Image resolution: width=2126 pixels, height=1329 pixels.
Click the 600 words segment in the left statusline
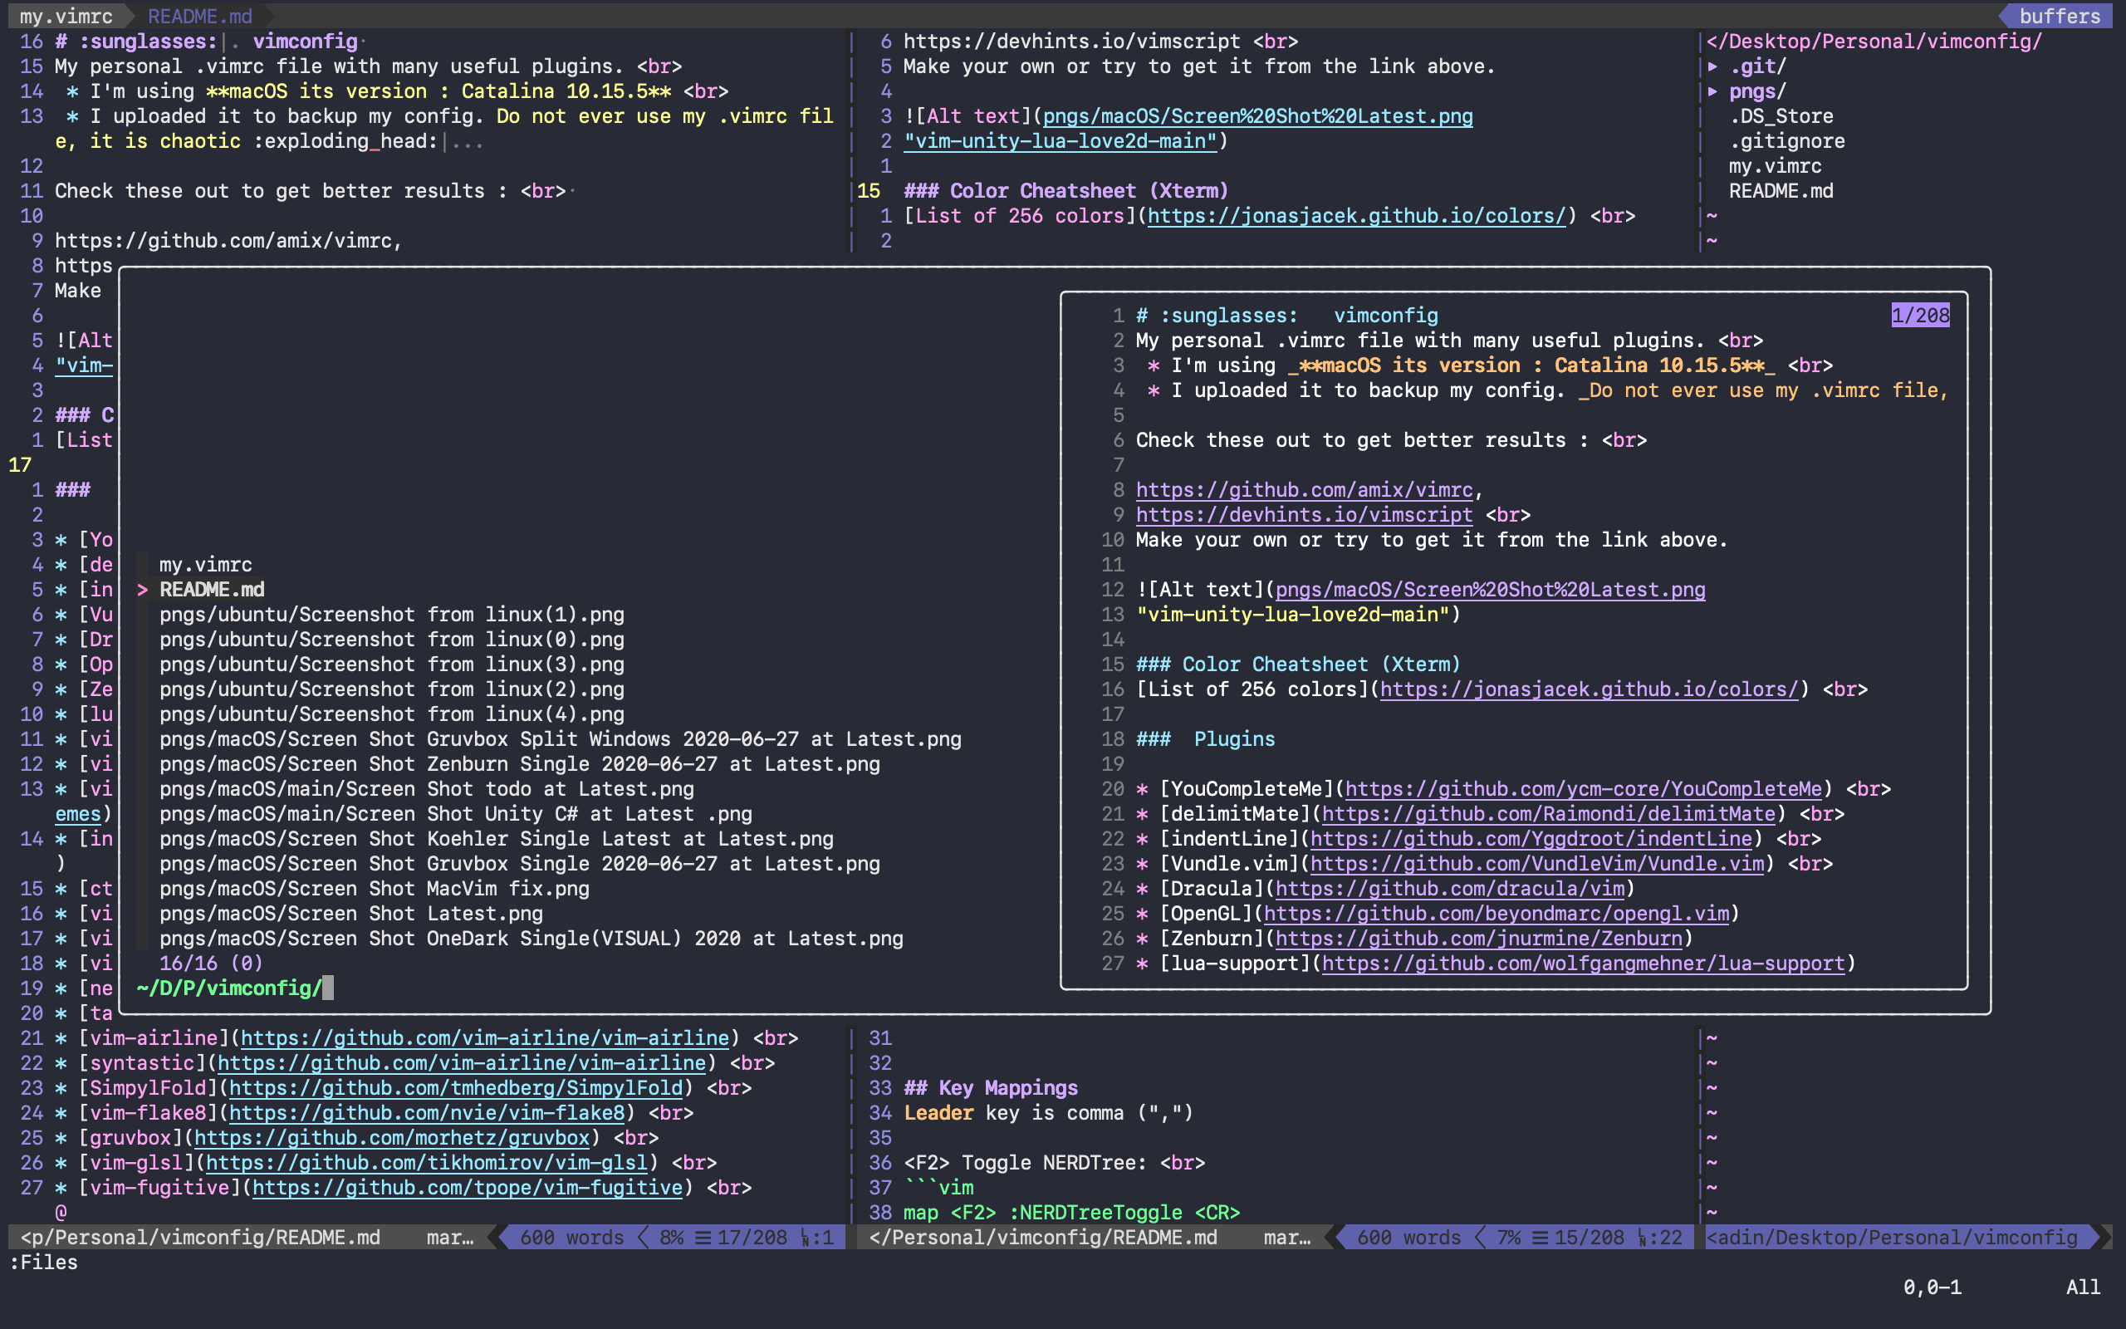point(571,1238)
